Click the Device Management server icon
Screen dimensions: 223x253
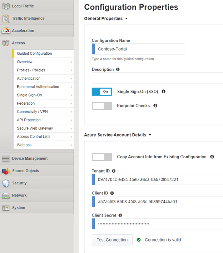click(x=6, y=158)
